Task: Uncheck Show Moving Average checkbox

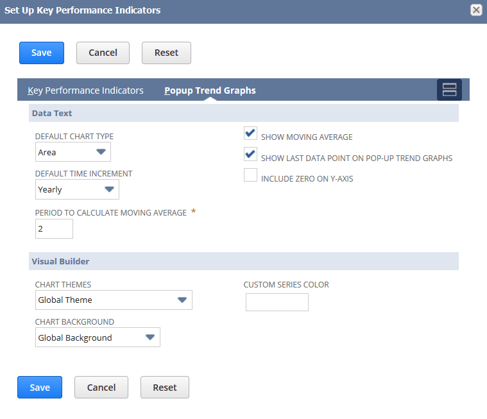Action: 250,133
